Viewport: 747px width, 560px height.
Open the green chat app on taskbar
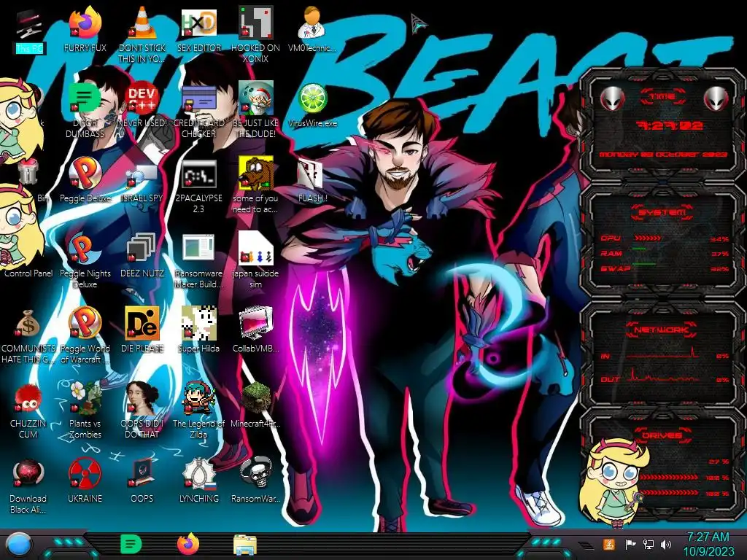(131, 544)
